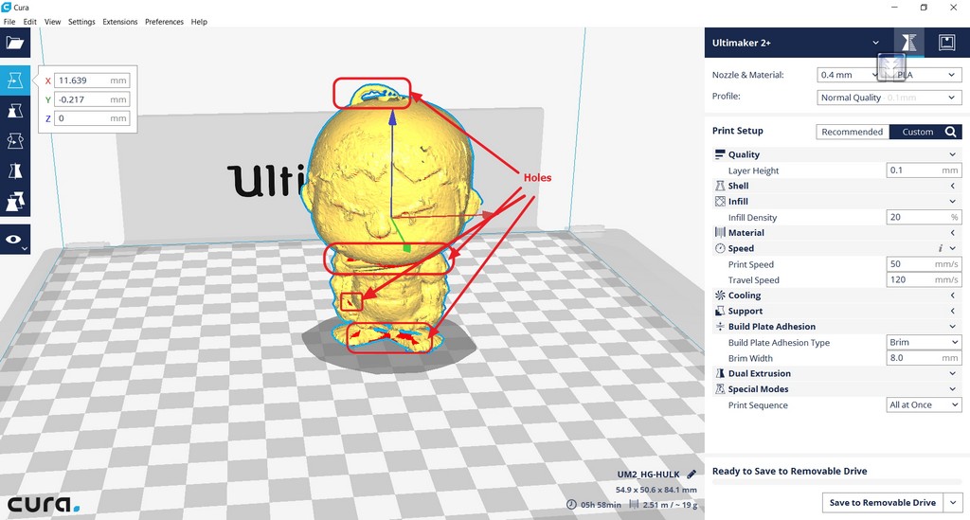Open the view mode eye menu
The image size is (970, 520).
point(15,240)
